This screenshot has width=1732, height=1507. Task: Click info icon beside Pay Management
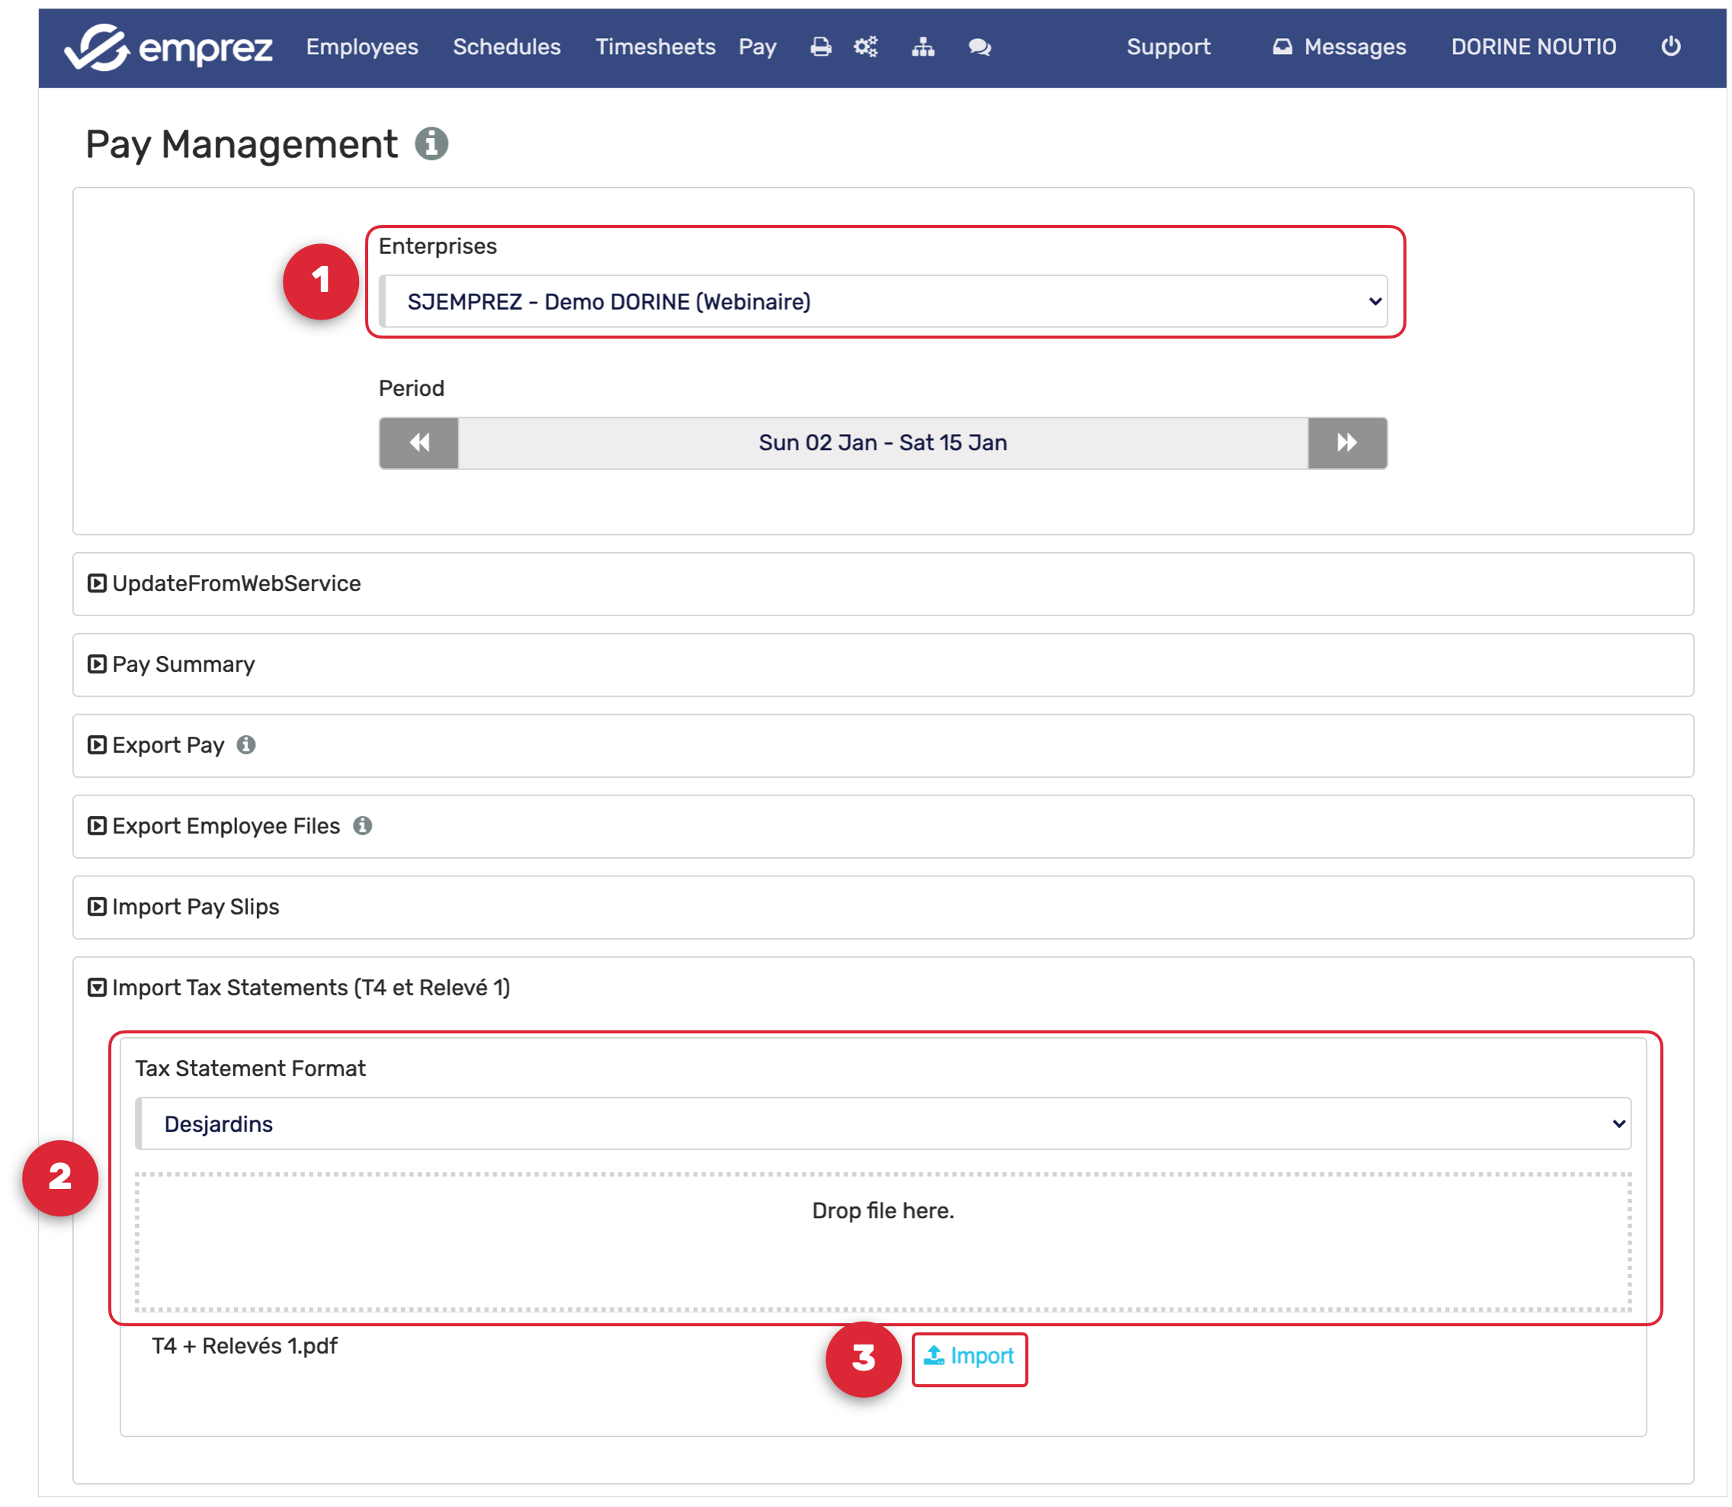431,144
